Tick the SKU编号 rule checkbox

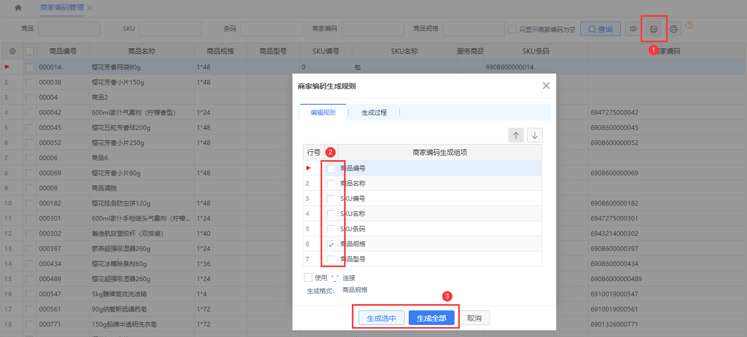click(x=331, y=199)
